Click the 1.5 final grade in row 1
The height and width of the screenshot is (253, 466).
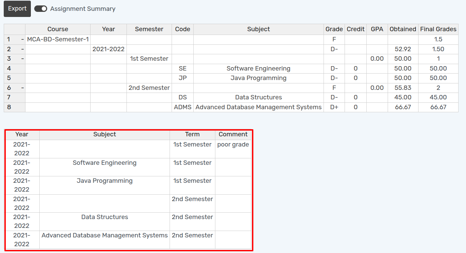tap(438, 39)
